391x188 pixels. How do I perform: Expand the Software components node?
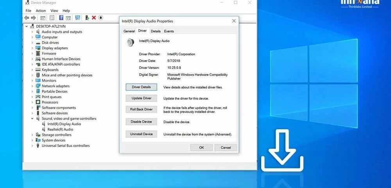pos(32,108)
